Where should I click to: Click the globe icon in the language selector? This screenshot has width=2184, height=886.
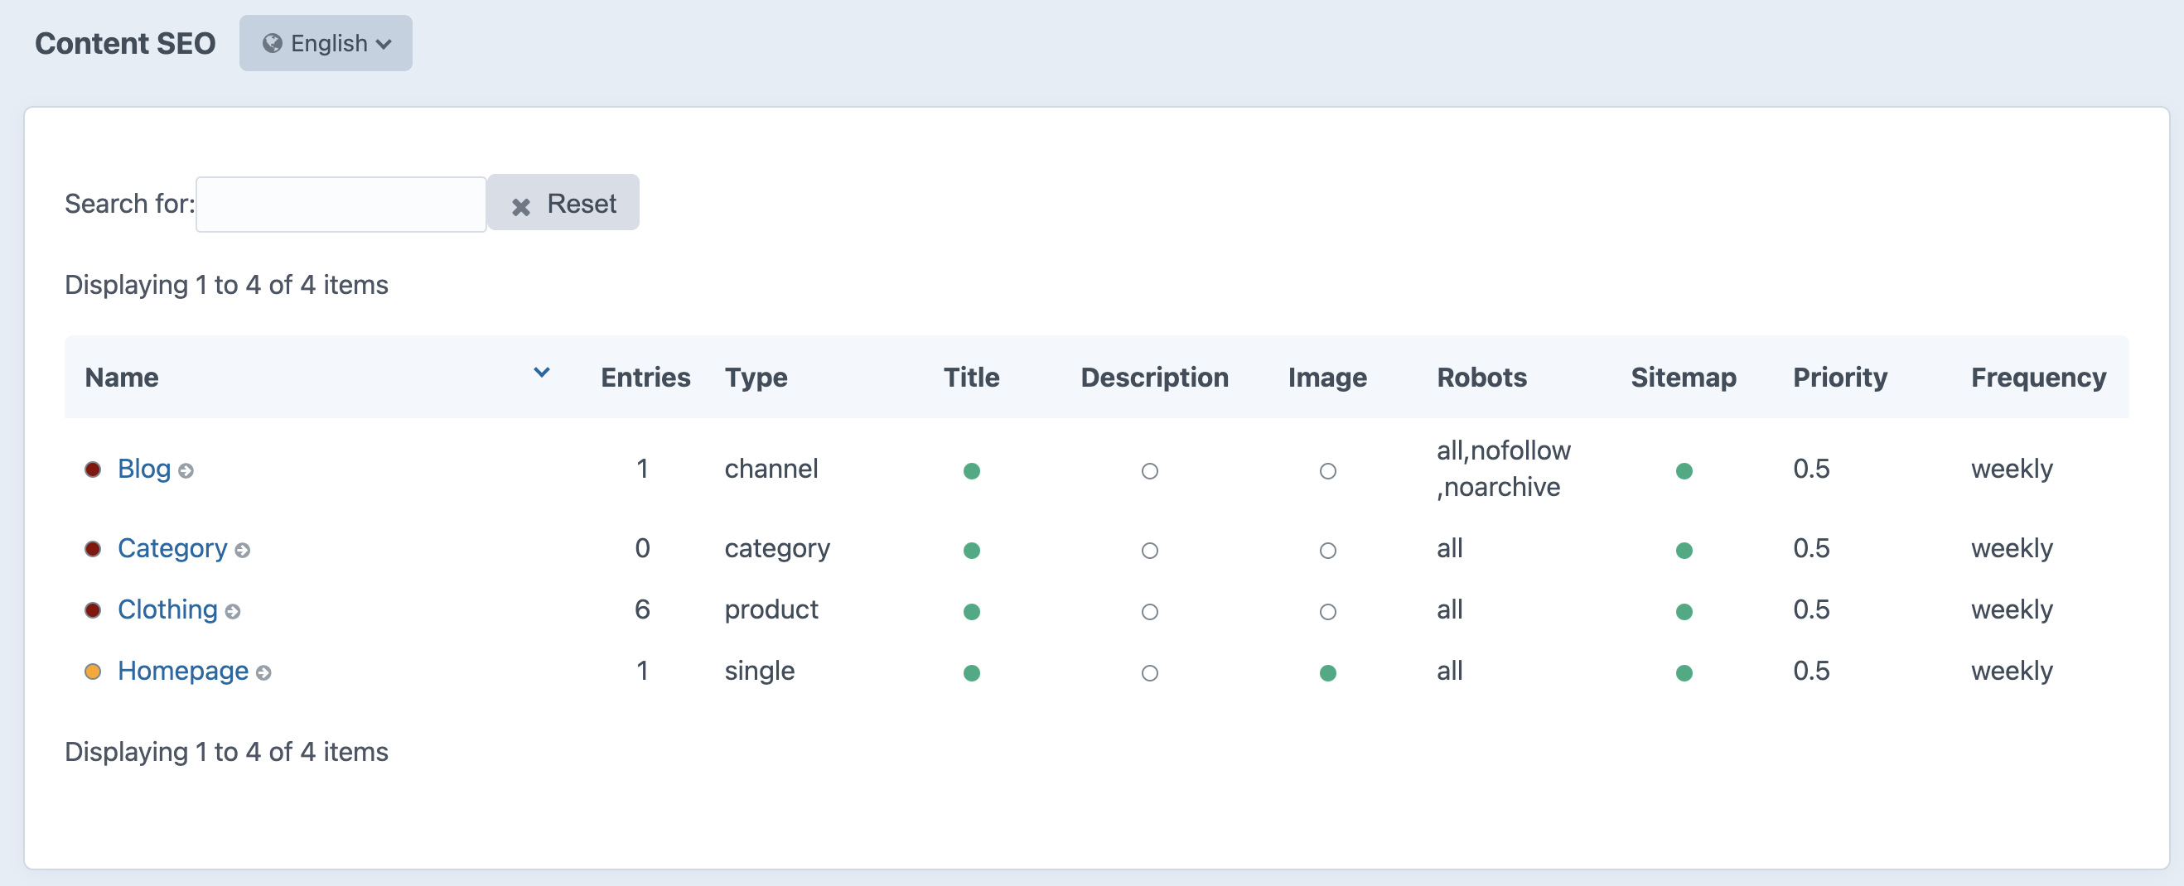coord(272,43)
